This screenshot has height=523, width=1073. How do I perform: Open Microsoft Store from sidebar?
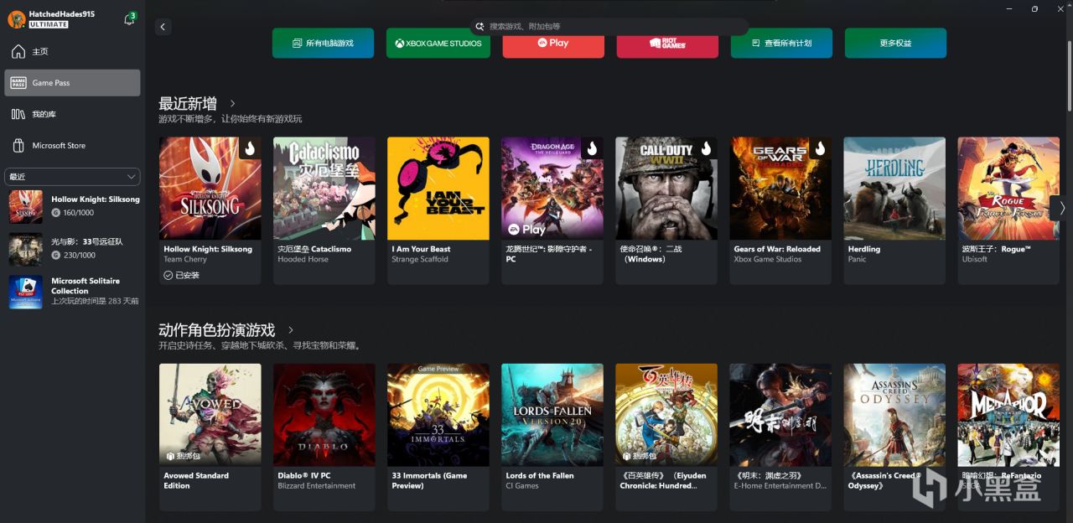[72, 146]
